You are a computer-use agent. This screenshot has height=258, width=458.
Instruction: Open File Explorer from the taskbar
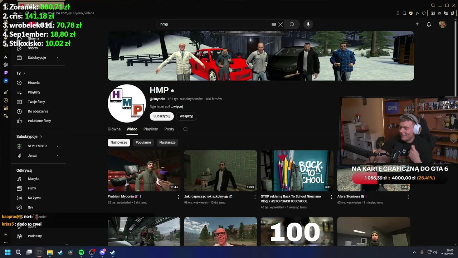click(x=50, y=252)
